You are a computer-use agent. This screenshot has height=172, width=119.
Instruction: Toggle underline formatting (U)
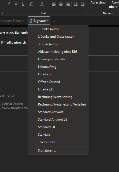click(x=23, y=4)
